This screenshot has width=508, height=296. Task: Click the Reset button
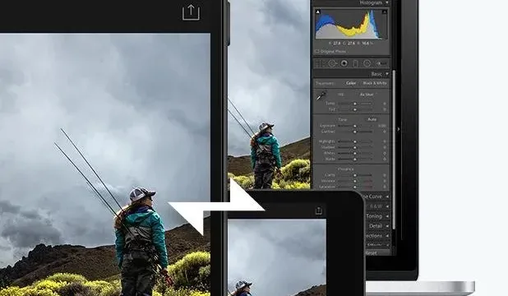372,252
